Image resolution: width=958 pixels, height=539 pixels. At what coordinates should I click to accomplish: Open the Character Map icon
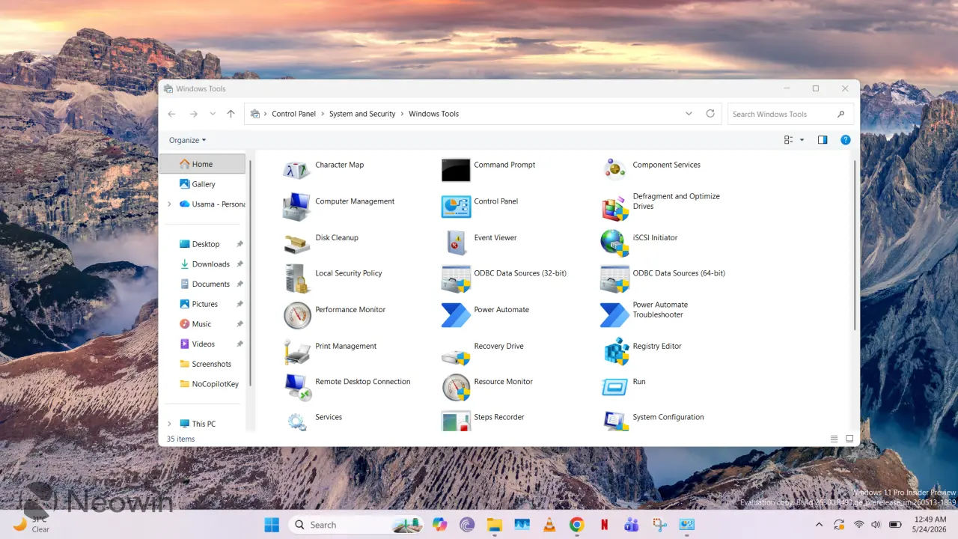[x=297, y=170]
